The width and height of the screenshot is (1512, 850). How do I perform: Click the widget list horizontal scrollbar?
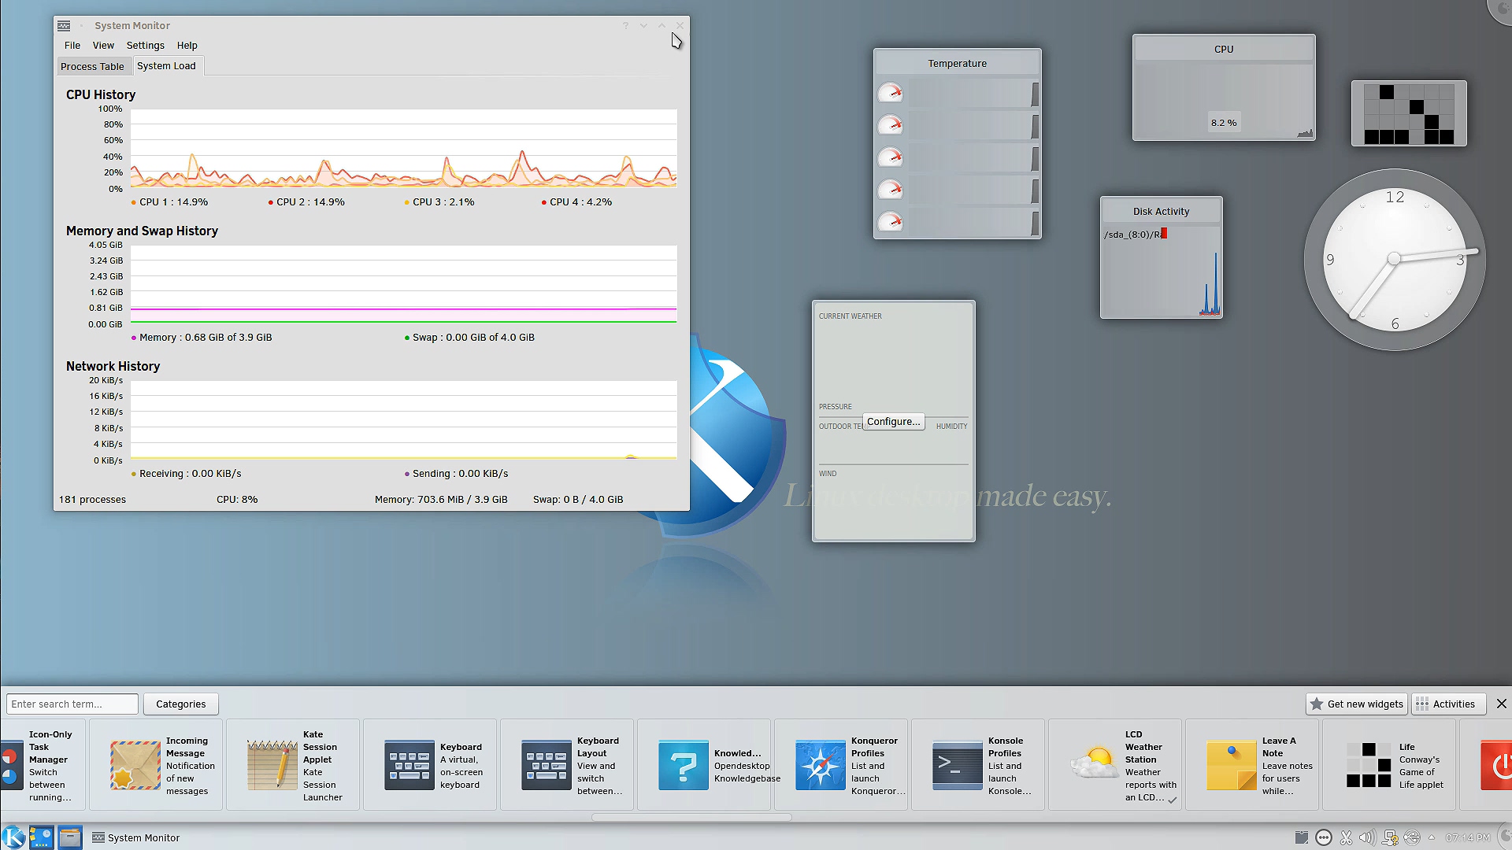691,817
